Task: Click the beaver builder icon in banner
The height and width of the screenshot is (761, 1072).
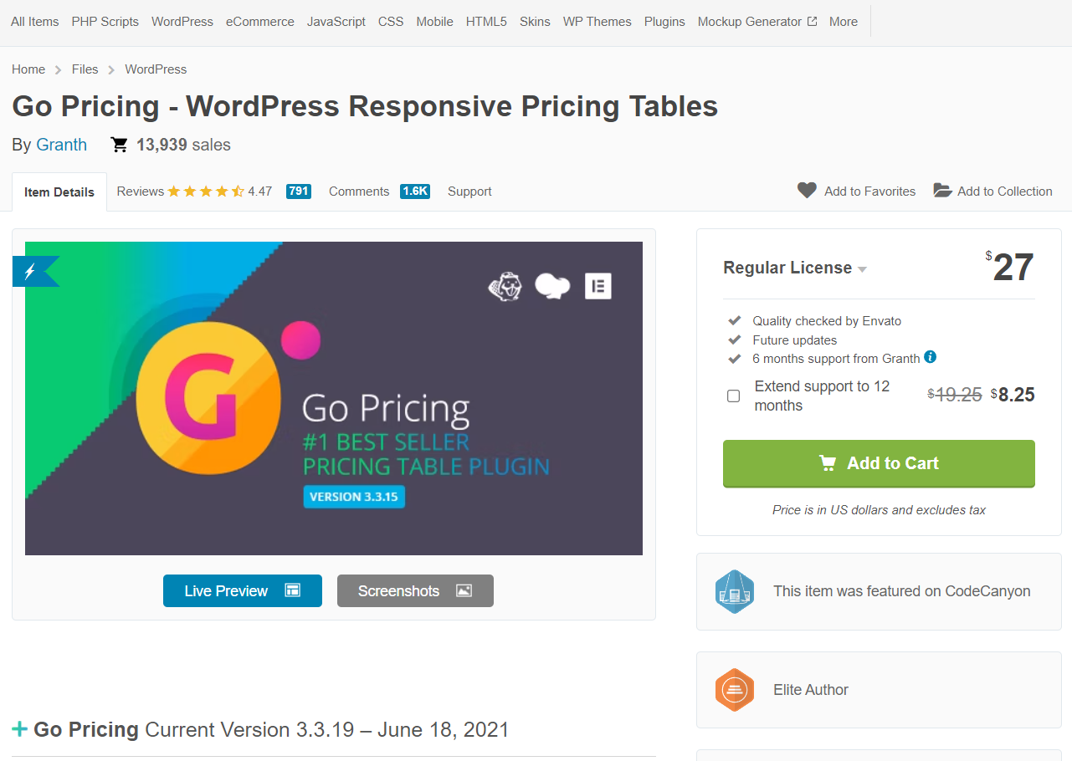Action: [505, 286]
